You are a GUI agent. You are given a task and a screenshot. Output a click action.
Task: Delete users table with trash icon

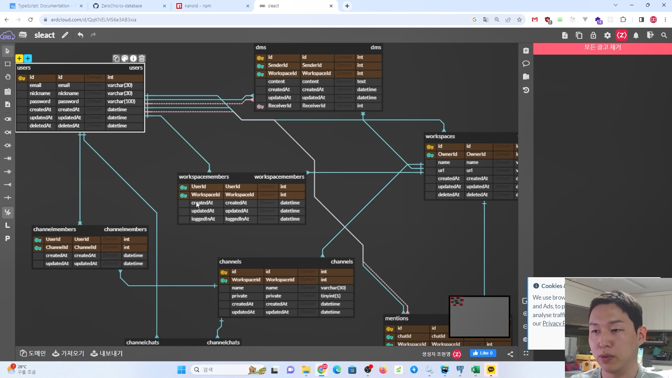coord(142,58)
